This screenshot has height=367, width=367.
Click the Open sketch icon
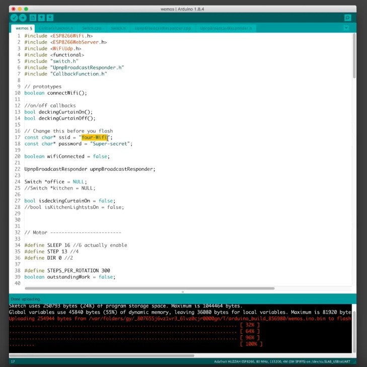41,18
